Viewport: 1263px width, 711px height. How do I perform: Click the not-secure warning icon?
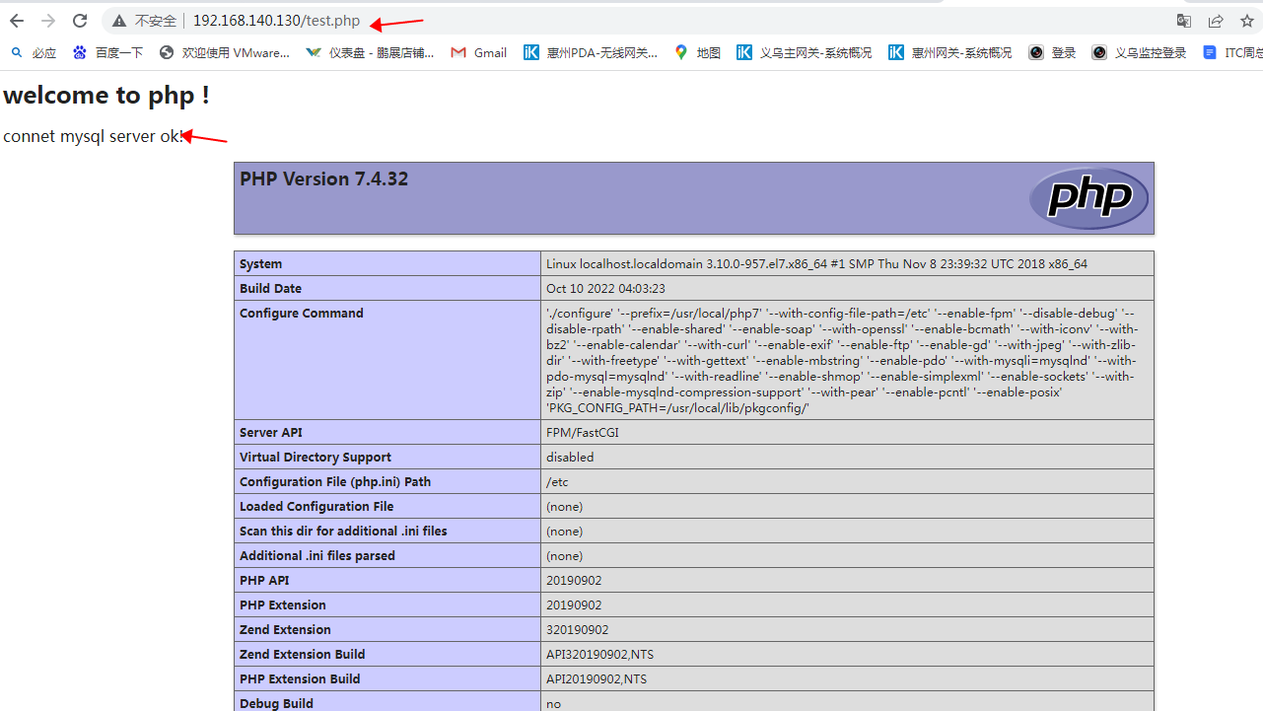click(119, 21)
